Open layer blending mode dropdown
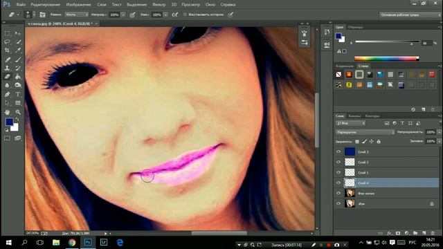Image resolution: width=443 pixels, height=249 pixels. [x=365, y=132]
